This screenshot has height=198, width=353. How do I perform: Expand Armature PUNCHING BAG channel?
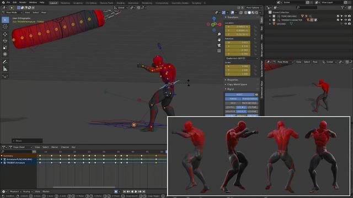(2, 159)
